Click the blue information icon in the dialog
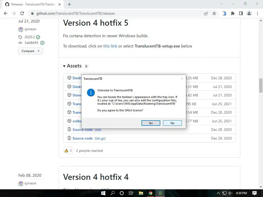 click(x=91, y=93)
